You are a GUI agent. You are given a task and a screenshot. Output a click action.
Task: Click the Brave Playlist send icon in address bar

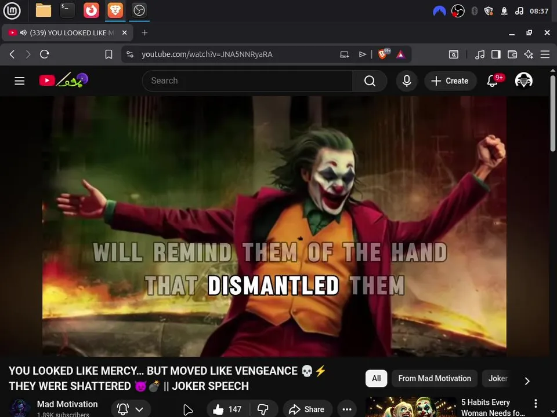coord(362,54)
